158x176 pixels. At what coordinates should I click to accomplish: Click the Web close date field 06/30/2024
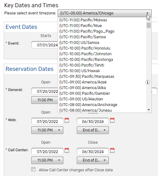tap(93, 121)
